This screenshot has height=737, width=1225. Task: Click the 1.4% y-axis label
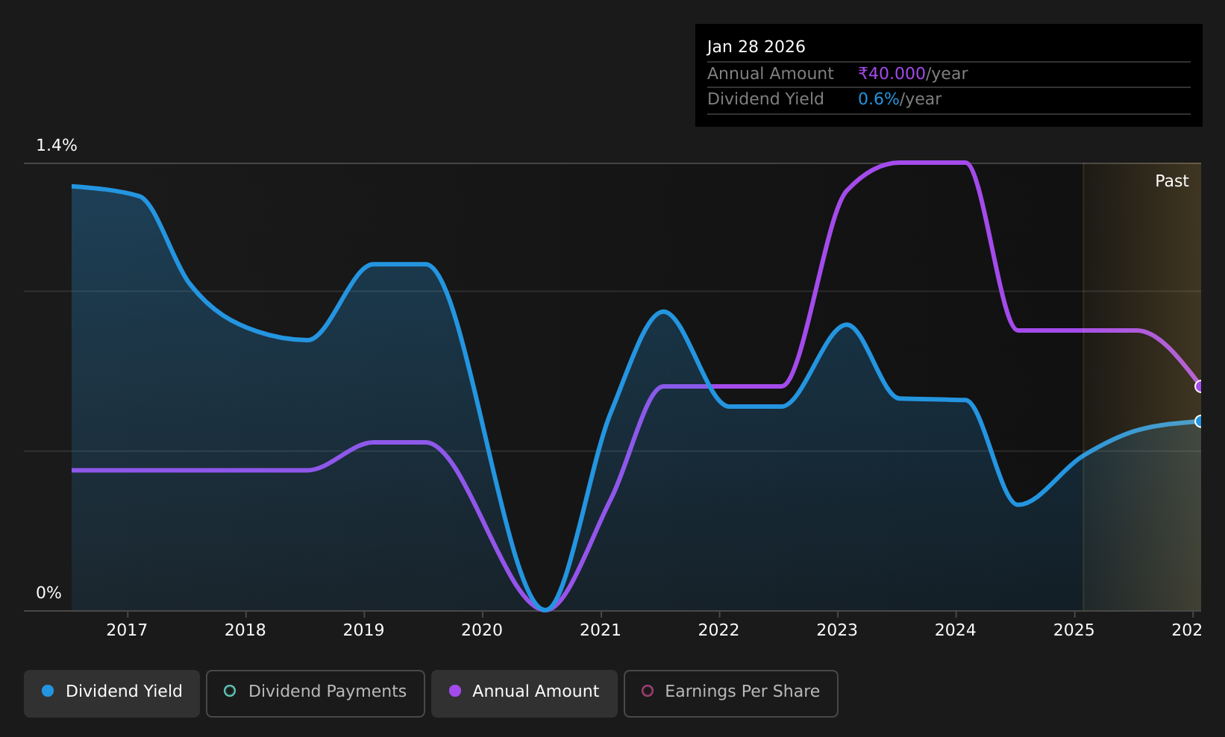57,145
